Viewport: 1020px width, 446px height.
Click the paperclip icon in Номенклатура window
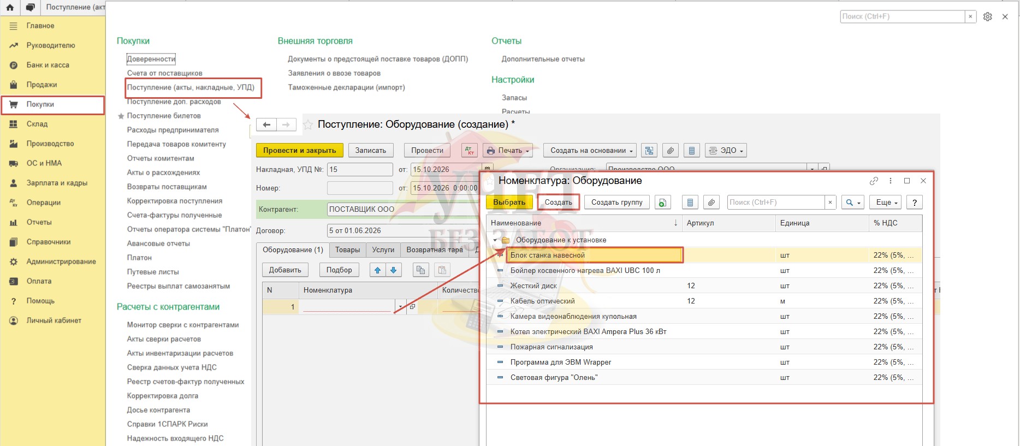pos(711,203)
